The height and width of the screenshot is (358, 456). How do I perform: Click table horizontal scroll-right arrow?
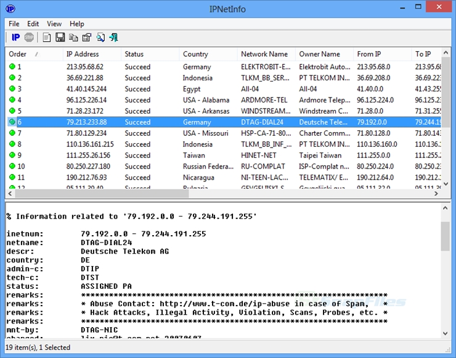(x=436, y=193)
